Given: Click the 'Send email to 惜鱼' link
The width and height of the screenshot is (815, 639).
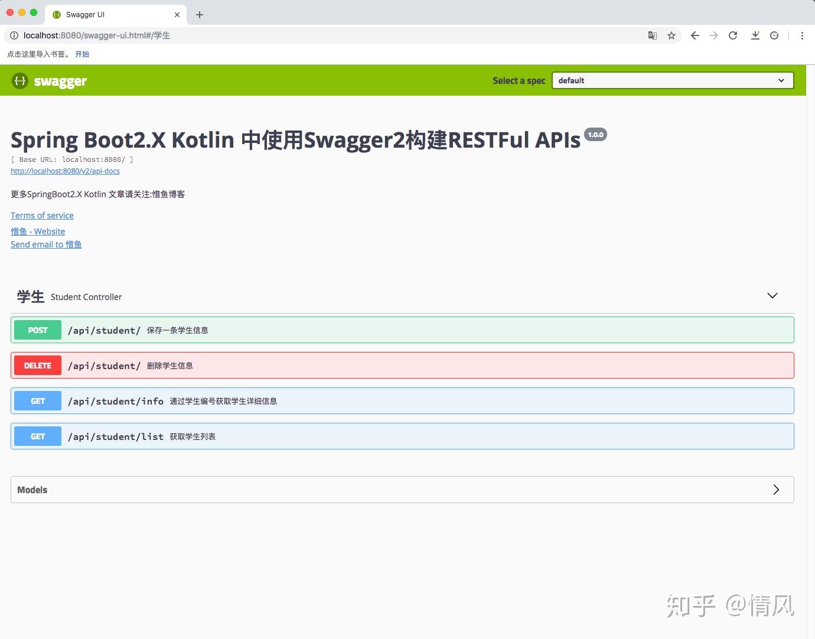Looking at the screenshot, I should [x=45, y=244].
